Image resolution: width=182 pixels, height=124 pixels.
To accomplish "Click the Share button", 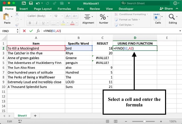I will (x=166, y=9).
